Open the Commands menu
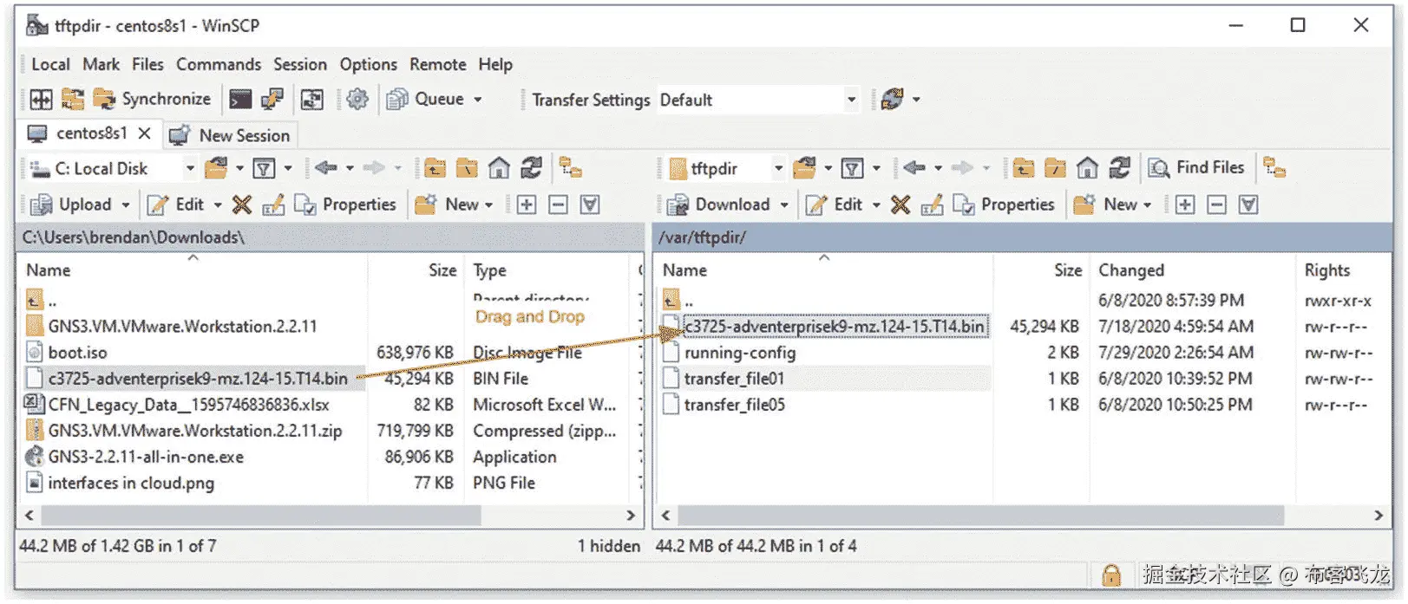Image resolution: width=1408 pixels, height=604 pixels. click(219, 64)
